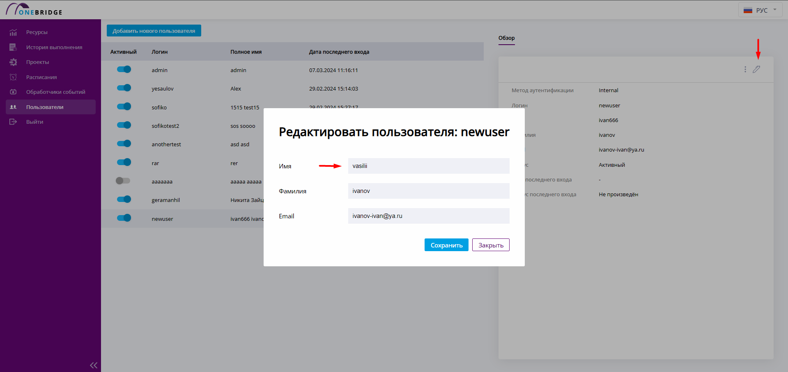Open Обработчики событий in the sidebar

pos(56,92)
